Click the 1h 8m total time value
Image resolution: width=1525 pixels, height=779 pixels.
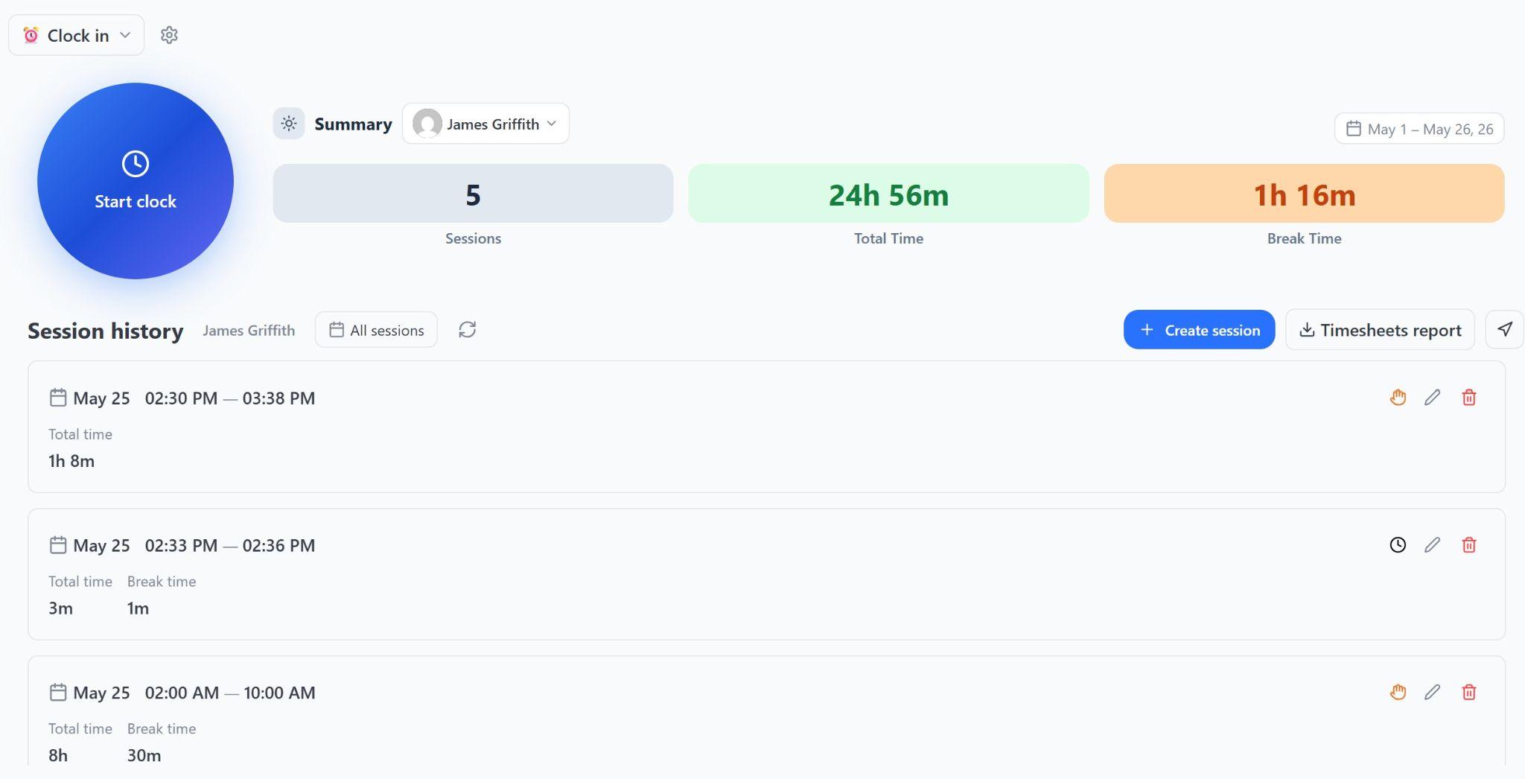[x=71, y=461]
